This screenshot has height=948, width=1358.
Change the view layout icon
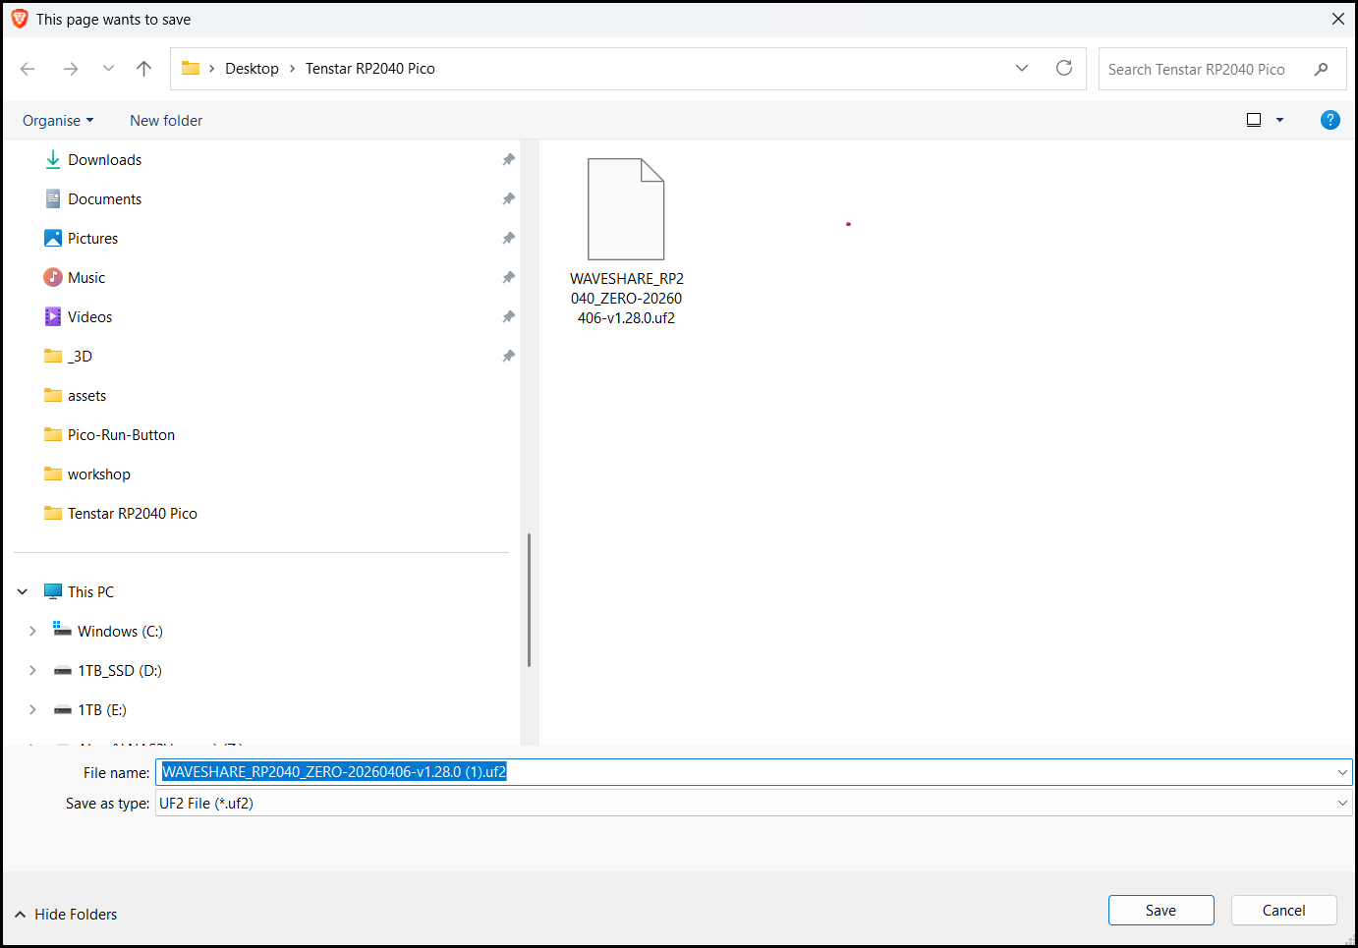click(1254, 120)
